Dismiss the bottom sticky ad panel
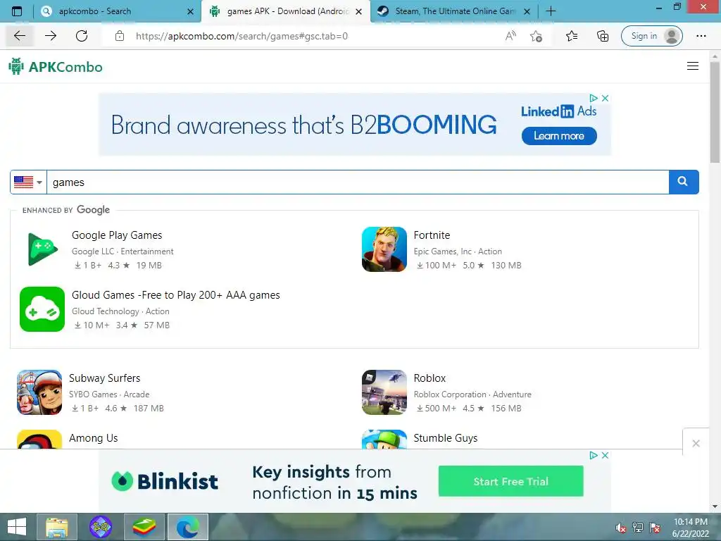 pos(696,443)
